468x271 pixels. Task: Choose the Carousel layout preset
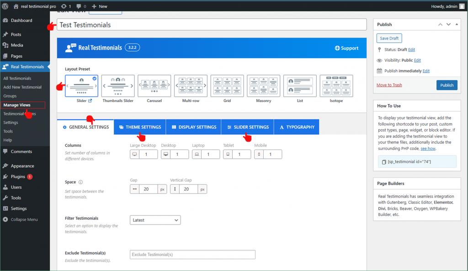(154, 86)
